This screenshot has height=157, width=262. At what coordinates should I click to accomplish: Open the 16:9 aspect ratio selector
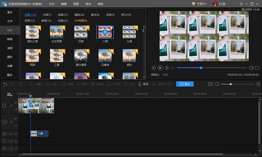(x=165, y=75)
